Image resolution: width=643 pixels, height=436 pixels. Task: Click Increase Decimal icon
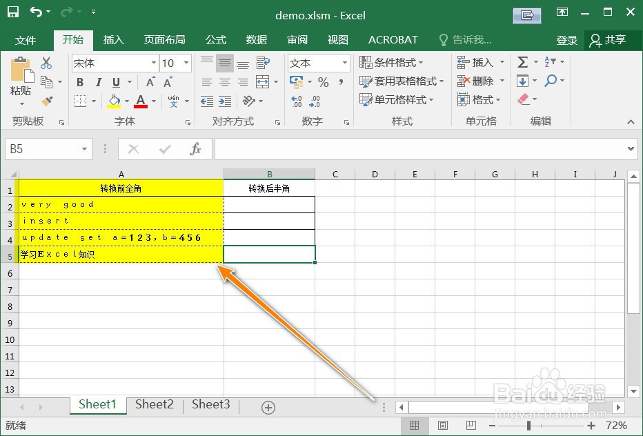coord(297,101)
